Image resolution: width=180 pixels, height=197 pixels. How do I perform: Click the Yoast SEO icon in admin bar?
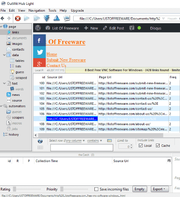pos(132,28)
